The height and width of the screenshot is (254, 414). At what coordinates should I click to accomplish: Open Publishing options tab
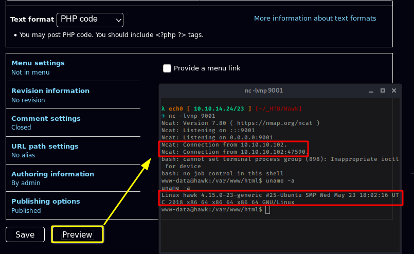coord(45,202)
